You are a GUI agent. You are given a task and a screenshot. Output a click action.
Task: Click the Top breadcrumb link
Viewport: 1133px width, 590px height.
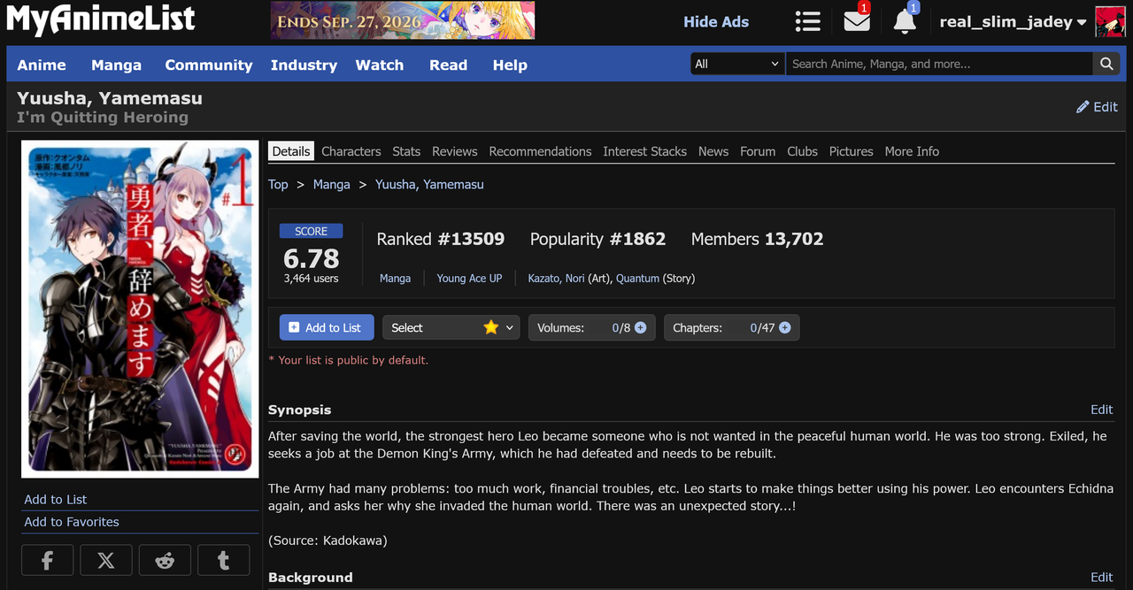click(278, 184)
